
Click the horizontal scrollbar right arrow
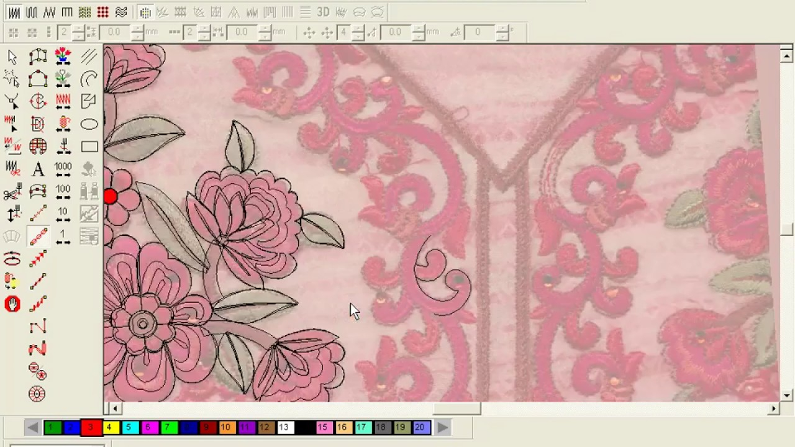coord(773,409)
